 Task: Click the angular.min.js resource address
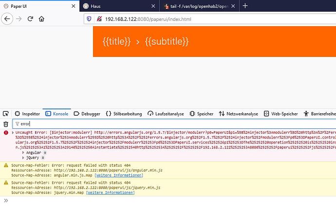click(108, 170)
